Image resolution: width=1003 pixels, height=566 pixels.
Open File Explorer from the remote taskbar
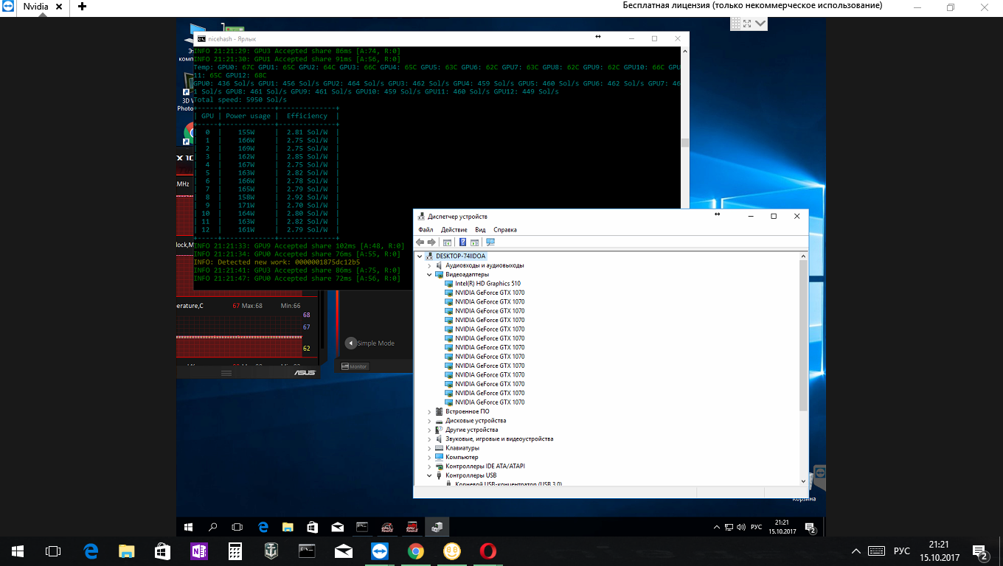[x=288, y=527]
